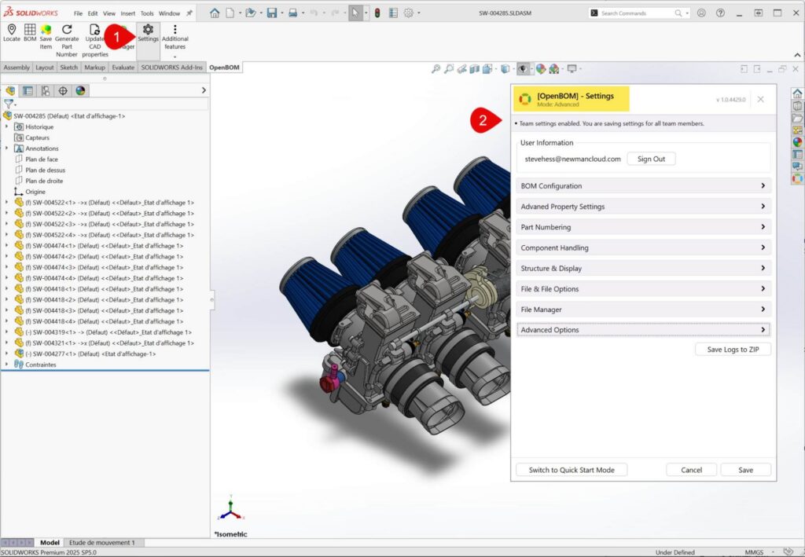The image size is (805, 557).
Task: Expand the Historique tree node
Action: [x=8, y=126]
